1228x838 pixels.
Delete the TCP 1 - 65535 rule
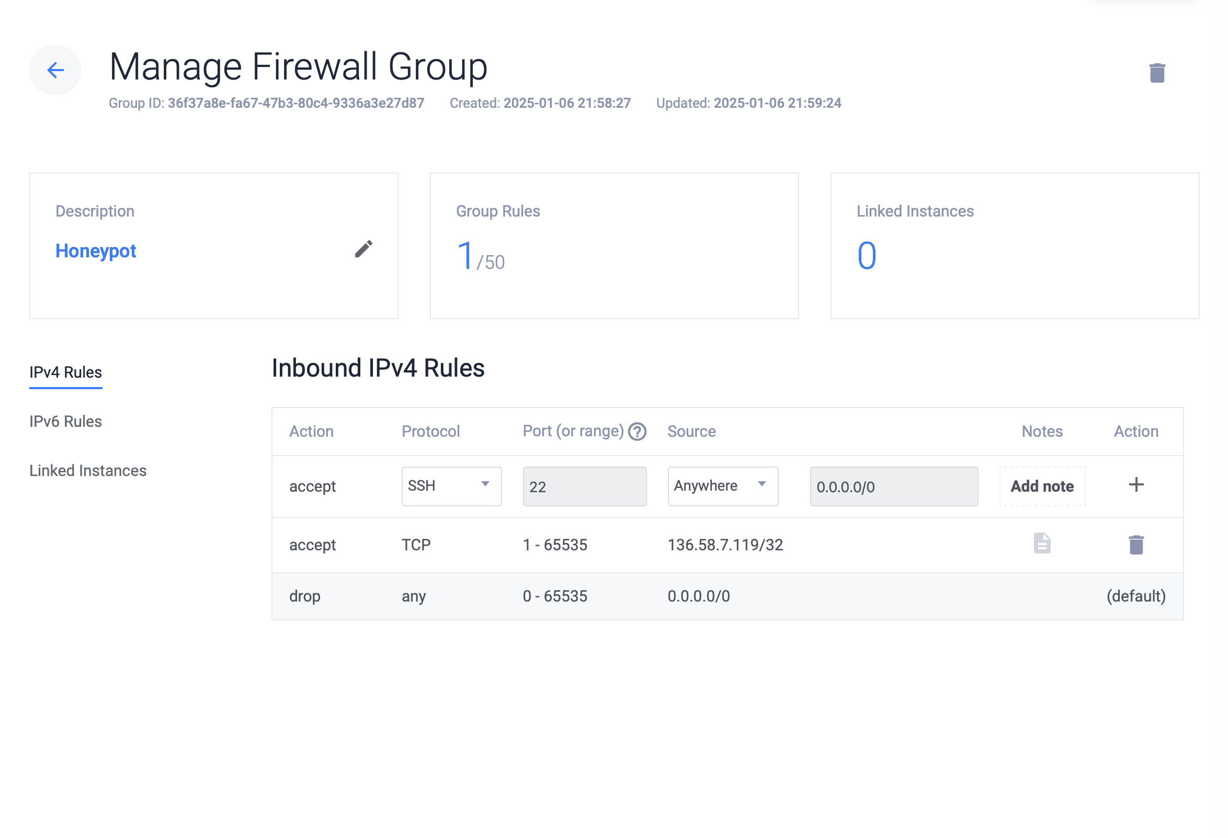click(x=1136, y=545)
